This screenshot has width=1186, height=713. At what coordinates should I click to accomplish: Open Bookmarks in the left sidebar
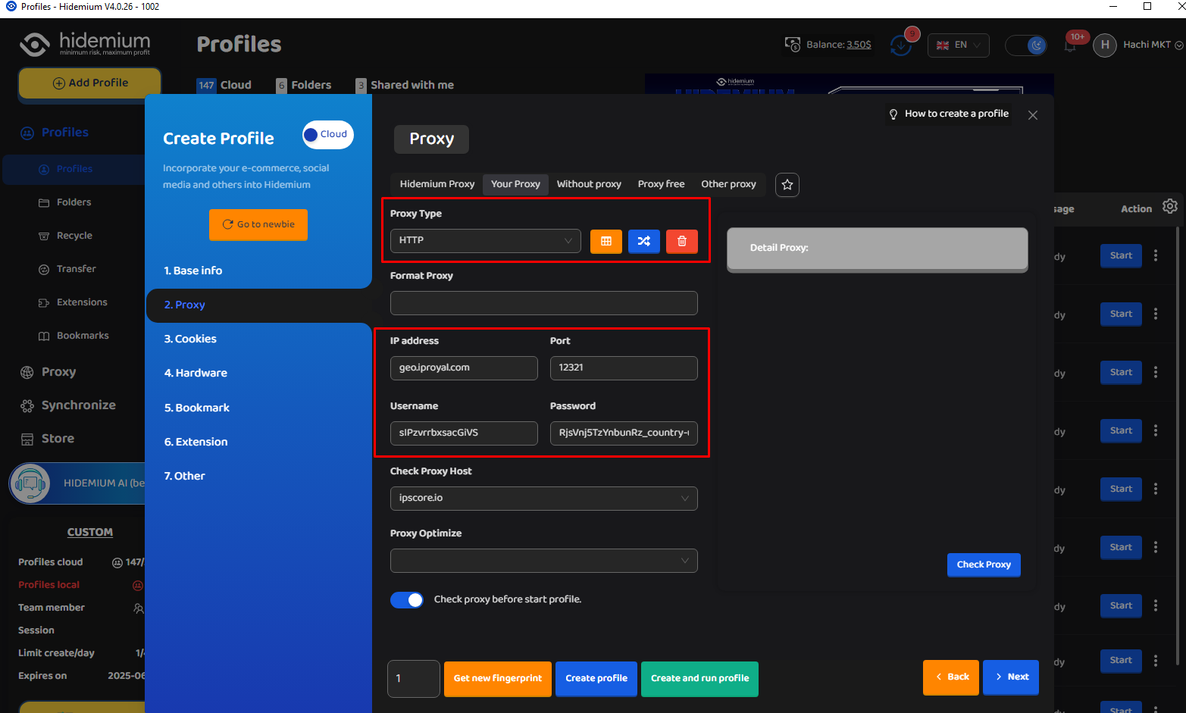pos(83,336)
